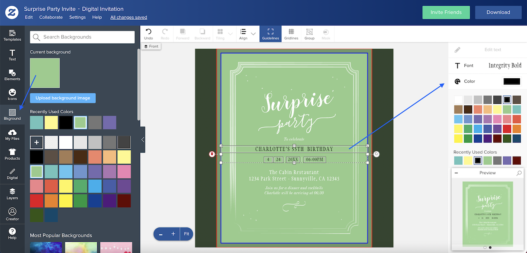Click the Upload background image button
The image size is (527, 253).
[63, 98]
